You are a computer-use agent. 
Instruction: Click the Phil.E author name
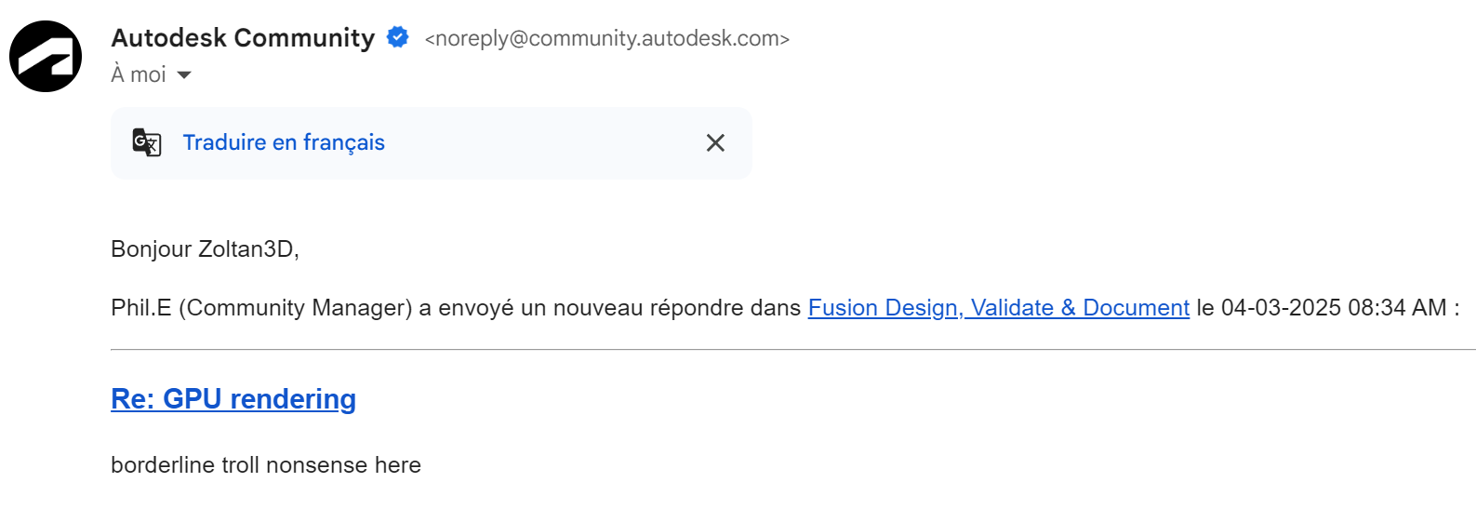140,308
